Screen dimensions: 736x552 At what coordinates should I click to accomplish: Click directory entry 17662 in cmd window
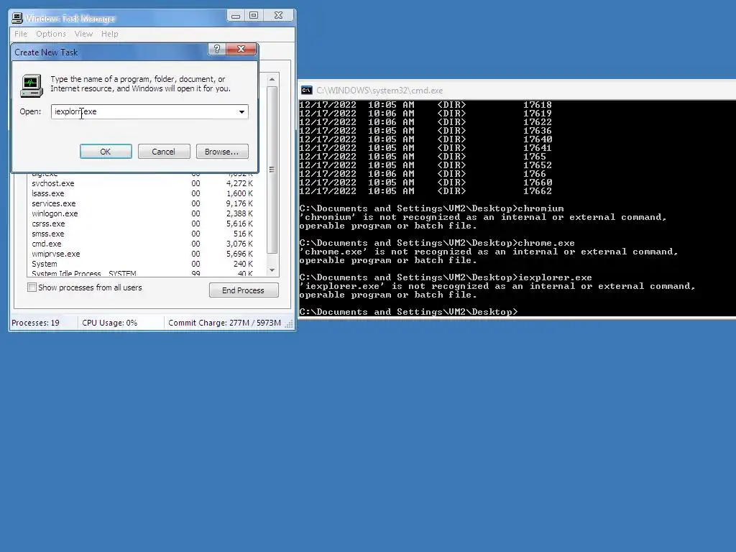(538, 191)
